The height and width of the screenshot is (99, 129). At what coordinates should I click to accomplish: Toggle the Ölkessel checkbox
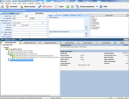pyautogui.click(x=91, y=21)
